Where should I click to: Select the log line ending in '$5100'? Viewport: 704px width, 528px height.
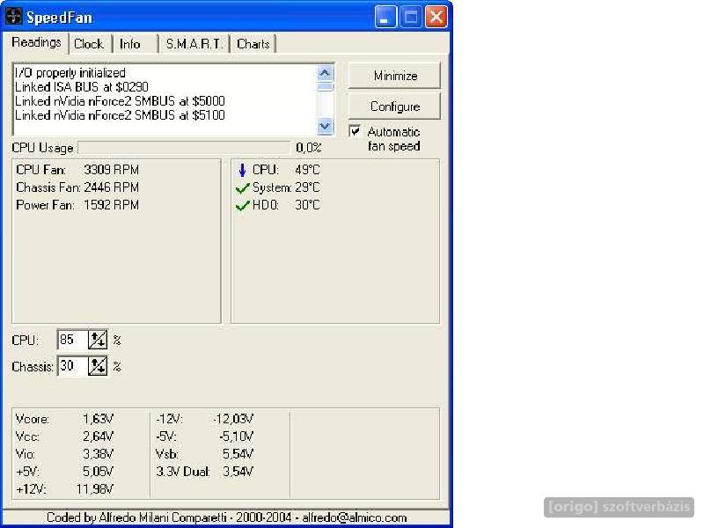(x=120, y=115)
